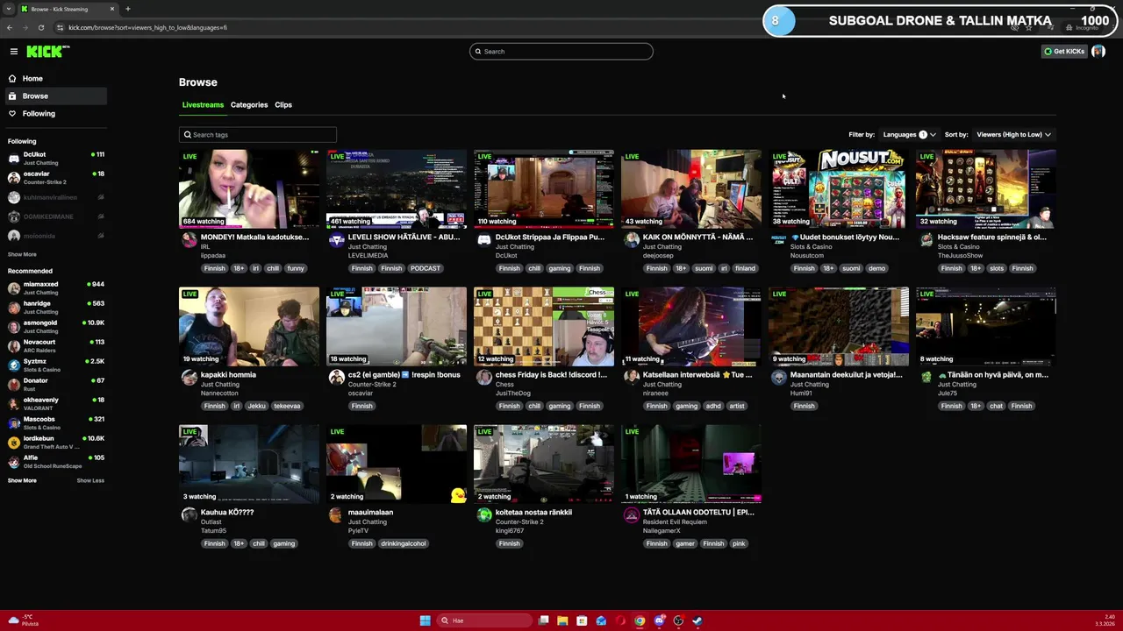
Task: Expand Recommended list with Show More
Action: pyautogui.click(x=22, y=480)
